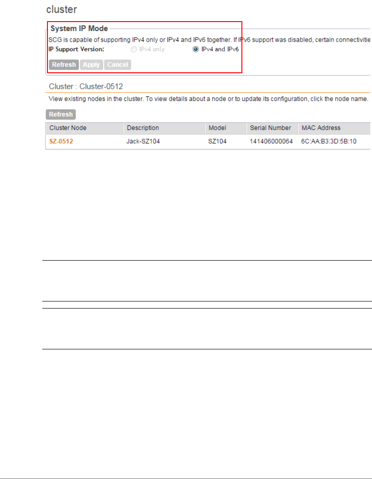Click the IP Support Version label
The image size is (372, 479).
(x=77, y=49)
